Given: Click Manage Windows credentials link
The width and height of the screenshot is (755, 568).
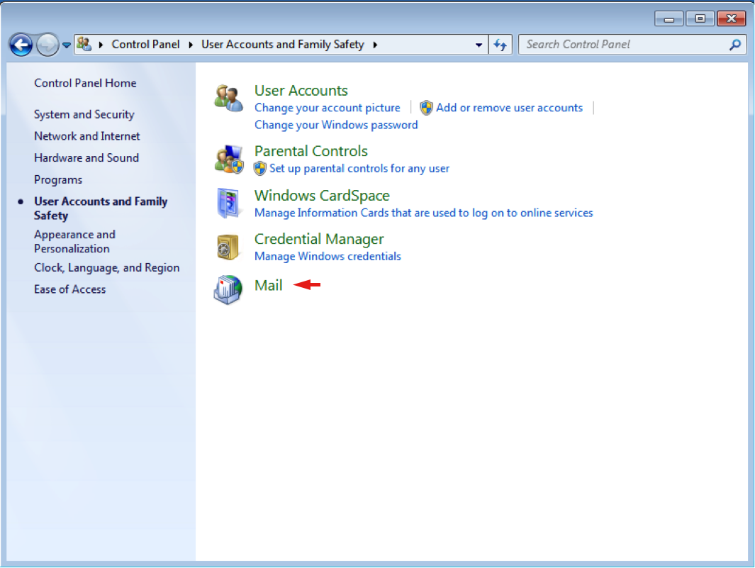Looking at the screenshot, I should pos(328,256).
